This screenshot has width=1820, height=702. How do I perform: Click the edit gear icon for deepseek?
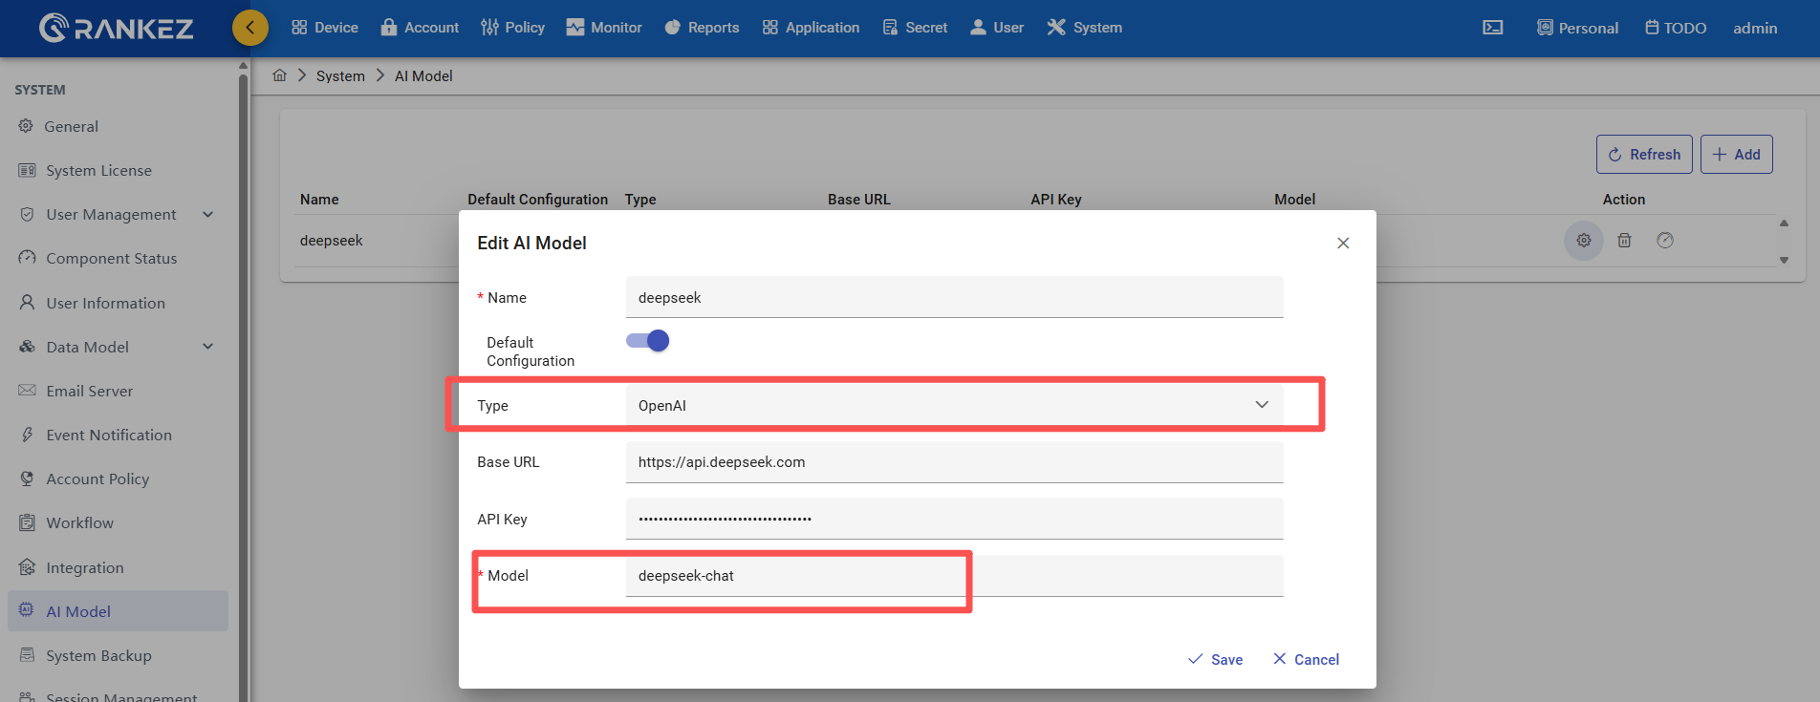[x=1584, y=241]
